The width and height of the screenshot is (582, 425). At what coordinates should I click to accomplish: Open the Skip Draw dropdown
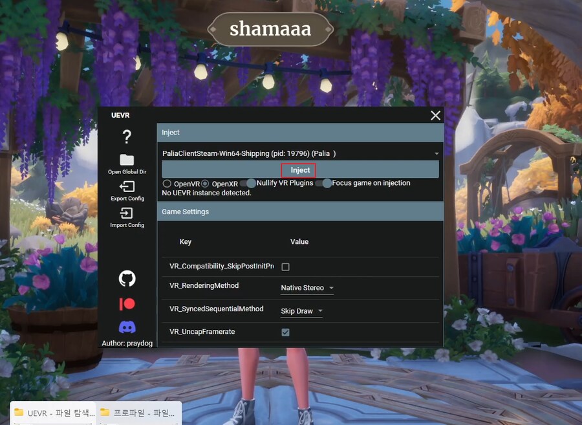click(x=301, y=311)
